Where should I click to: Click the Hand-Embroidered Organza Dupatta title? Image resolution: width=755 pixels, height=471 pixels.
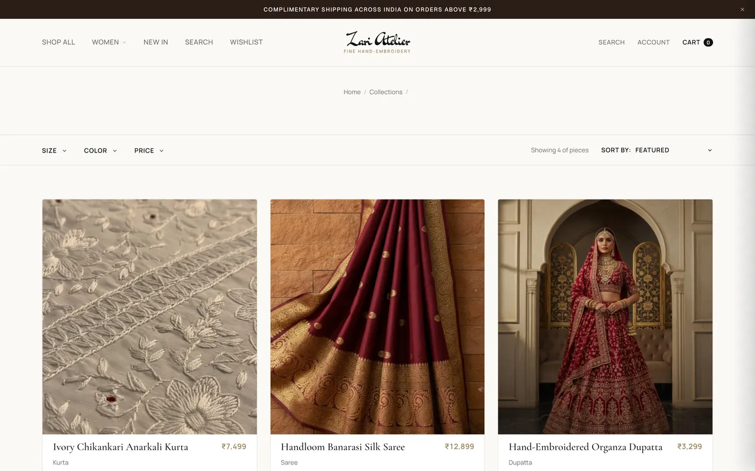(586, 447)
